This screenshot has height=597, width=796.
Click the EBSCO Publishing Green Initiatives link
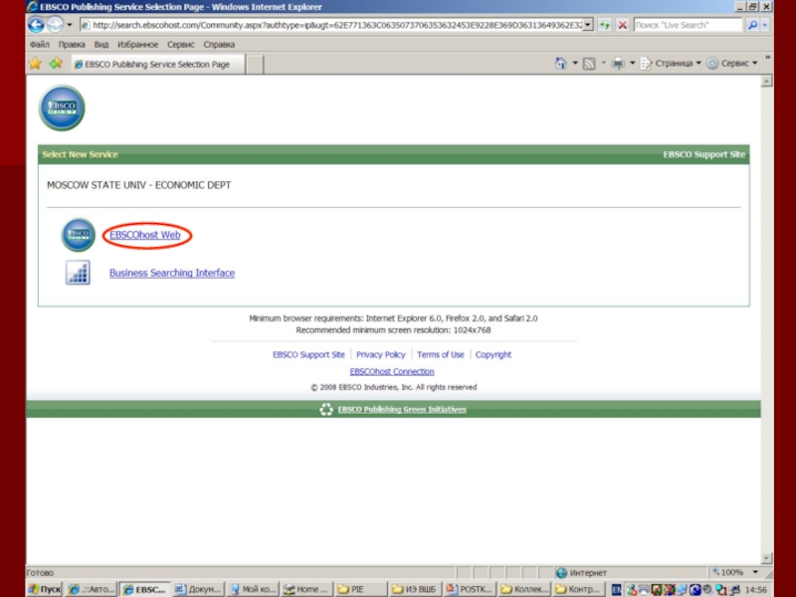pyautogui.click(x=402, y=409)
